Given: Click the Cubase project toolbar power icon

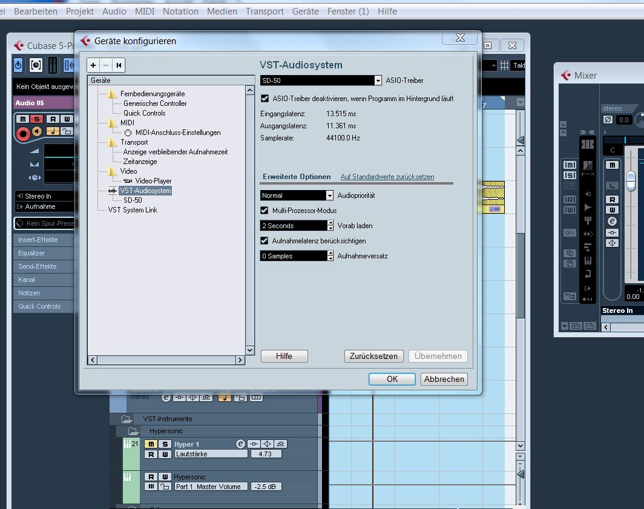Looking at the screenshot, I should tap(18, 65).
